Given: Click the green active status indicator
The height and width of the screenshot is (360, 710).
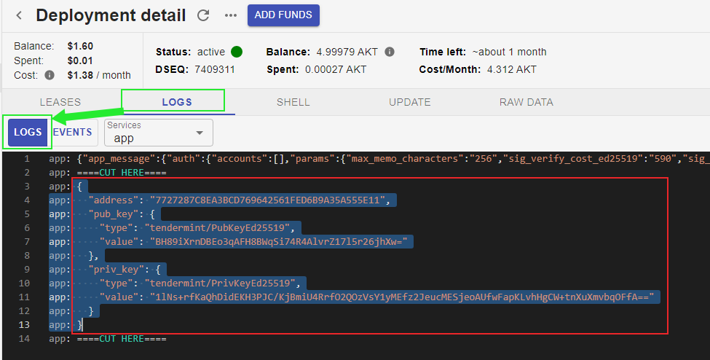Looking at the screenshot, I should coord(237,52).
